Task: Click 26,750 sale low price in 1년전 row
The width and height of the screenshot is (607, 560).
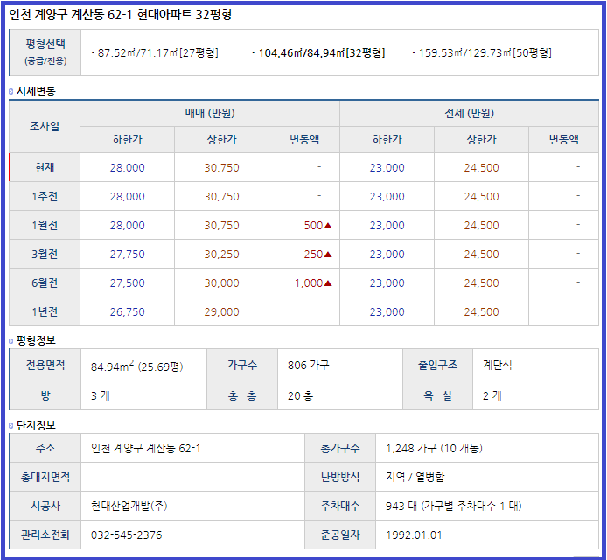Action: click(128, 312)
